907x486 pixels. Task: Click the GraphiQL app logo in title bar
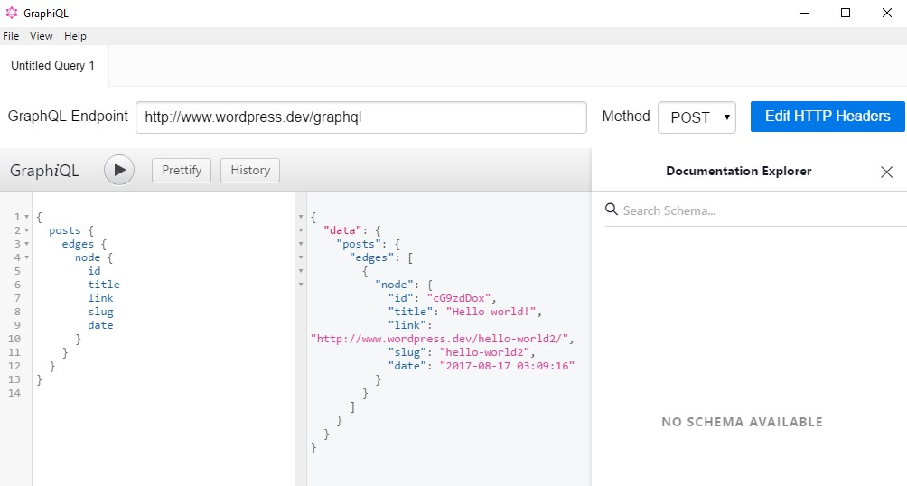12,13
